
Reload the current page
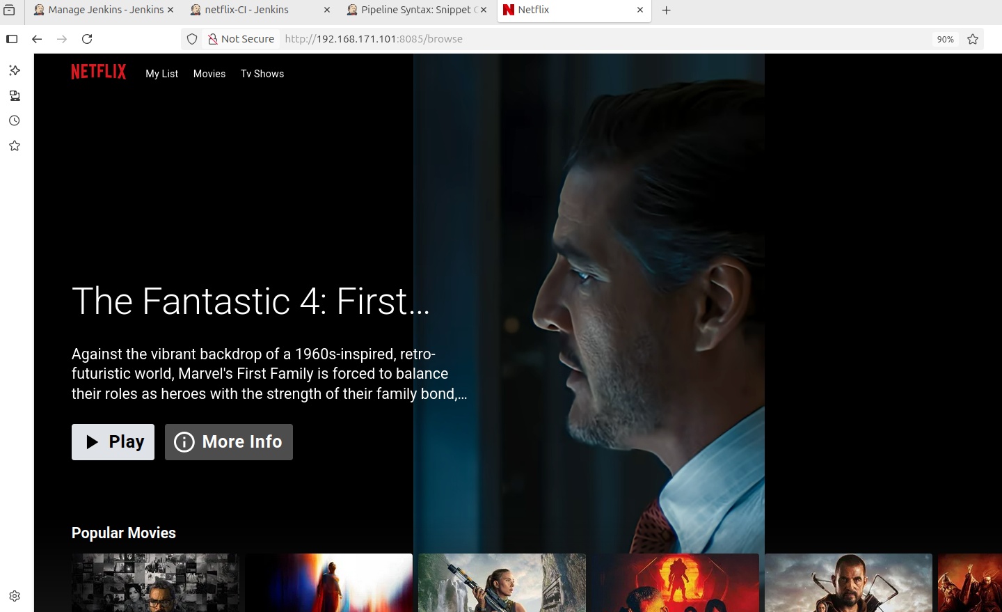(x=87, y=39)
